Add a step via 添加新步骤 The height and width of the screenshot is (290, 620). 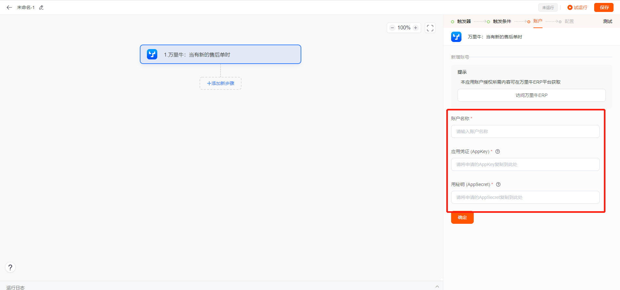click(x=221, y=83)
